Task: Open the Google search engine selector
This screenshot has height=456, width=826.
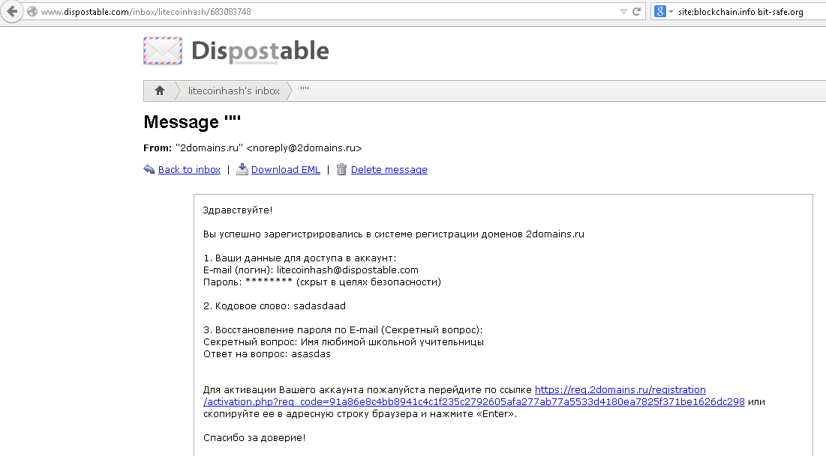Action: point(663,11)
